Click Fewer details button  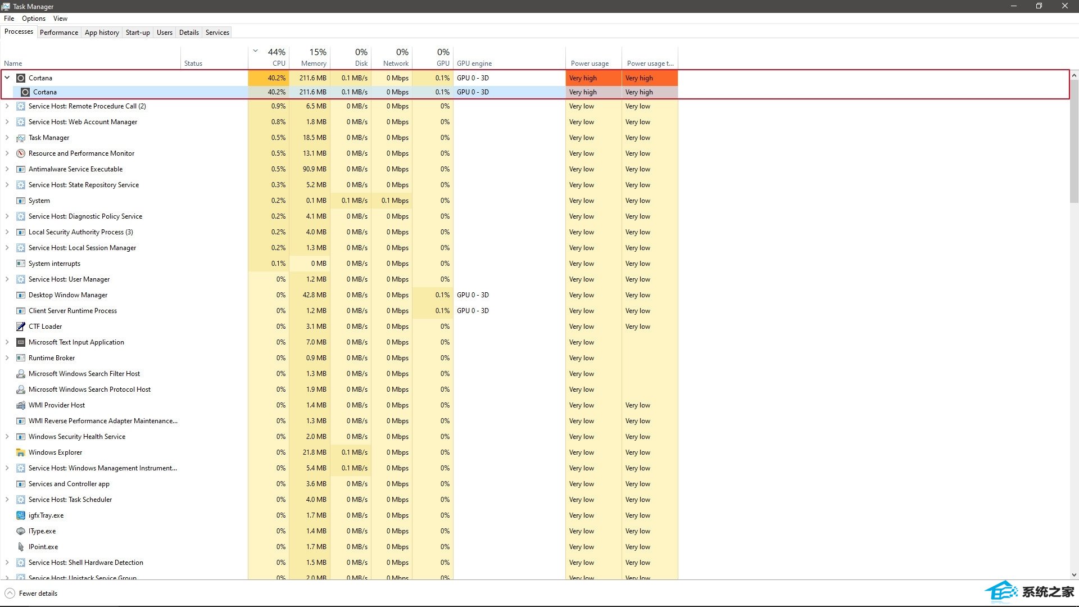[31, 594]
